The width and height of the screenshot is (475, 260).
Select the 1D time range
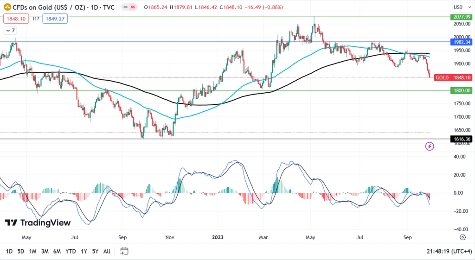coord(9,251)
